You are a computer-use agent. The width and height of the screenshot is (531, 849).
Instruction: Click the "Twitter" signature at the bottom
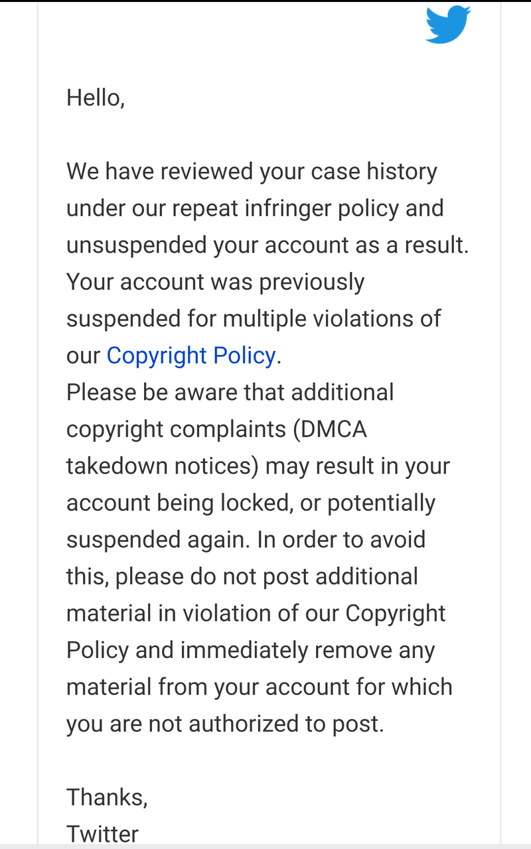102,834
